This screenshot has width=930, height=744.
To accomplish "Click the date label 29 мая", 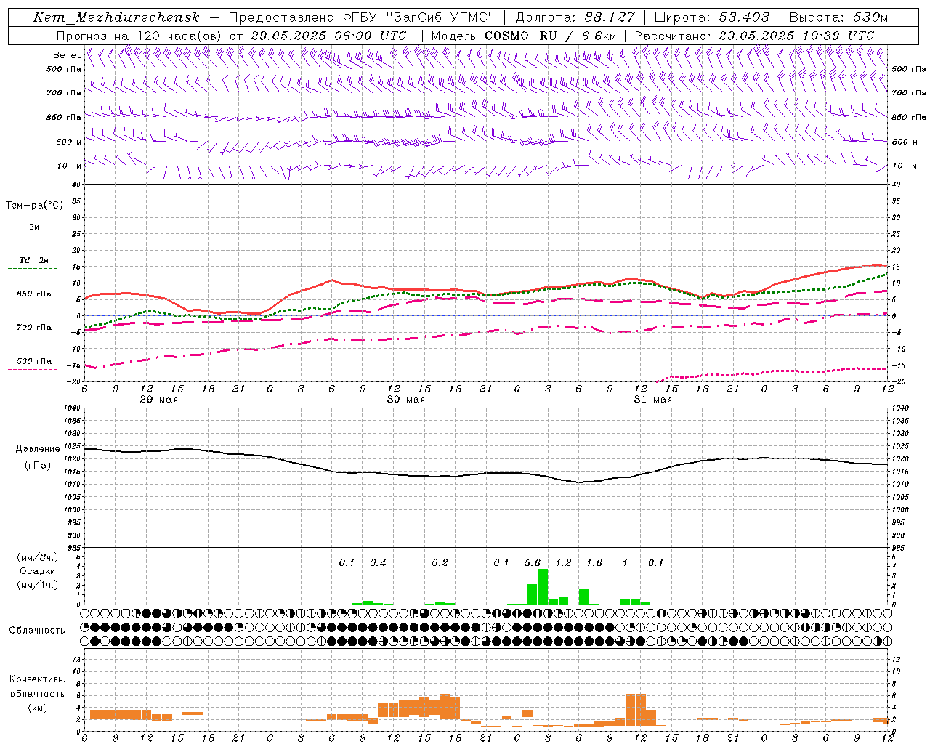I will tap(159, 399).
